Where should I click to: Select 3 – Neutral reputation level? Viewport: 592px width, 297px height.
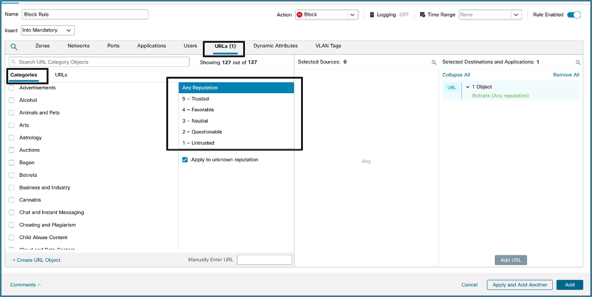coord(236,121)
